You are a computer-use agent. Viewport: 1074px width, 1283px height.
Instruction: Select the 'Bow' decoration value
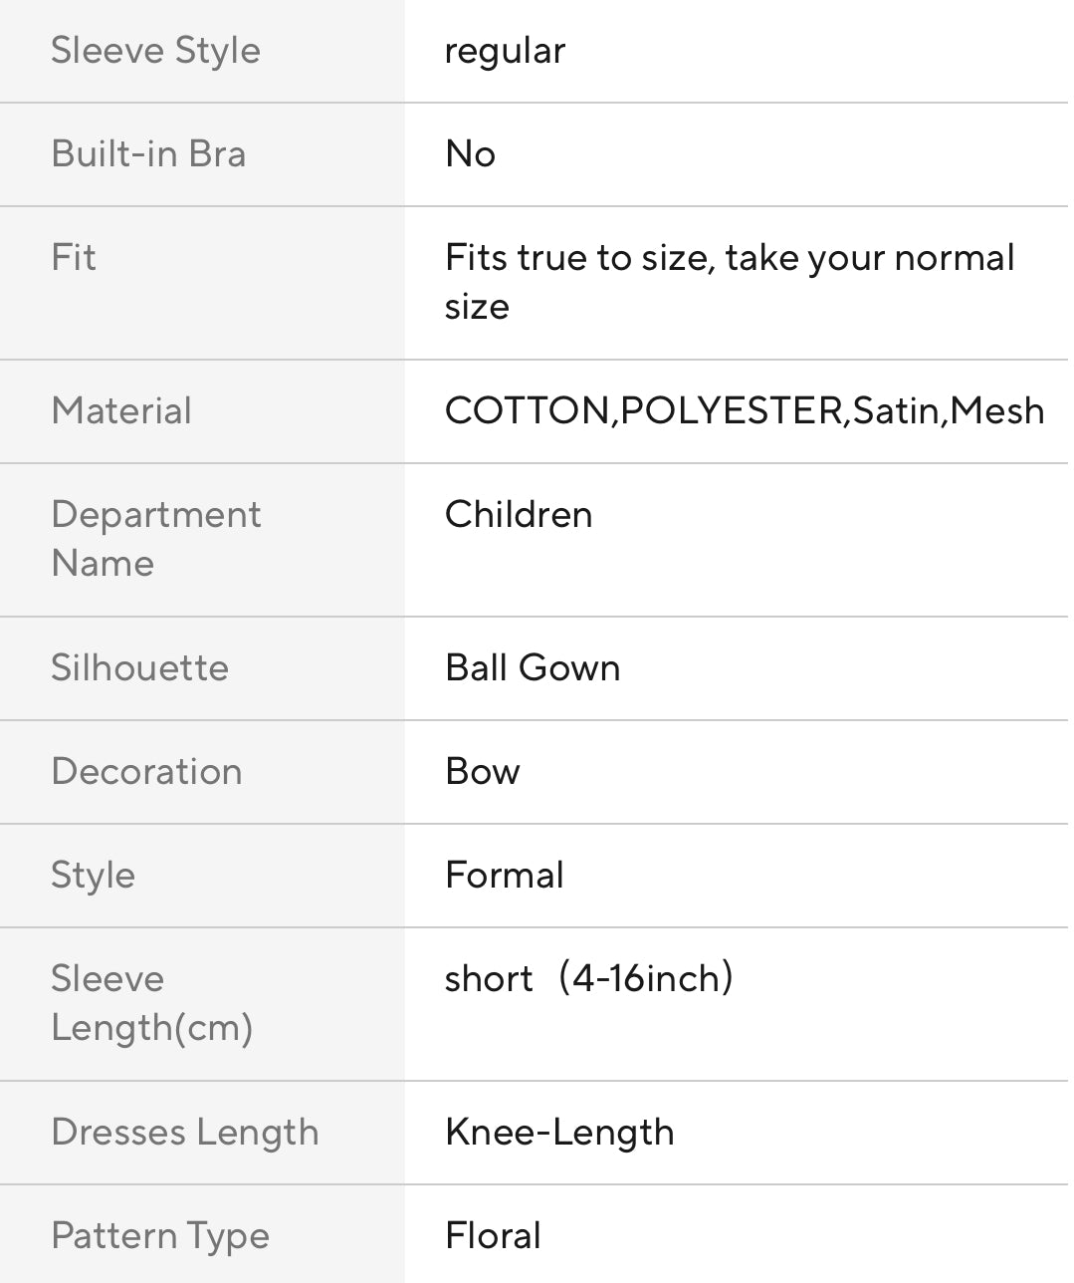coord(482,772)
